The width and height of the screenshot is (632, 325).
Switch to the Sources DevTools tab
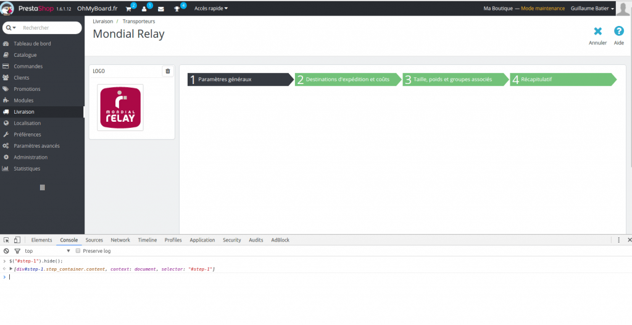pyautogui.click(x=94, y=240)
